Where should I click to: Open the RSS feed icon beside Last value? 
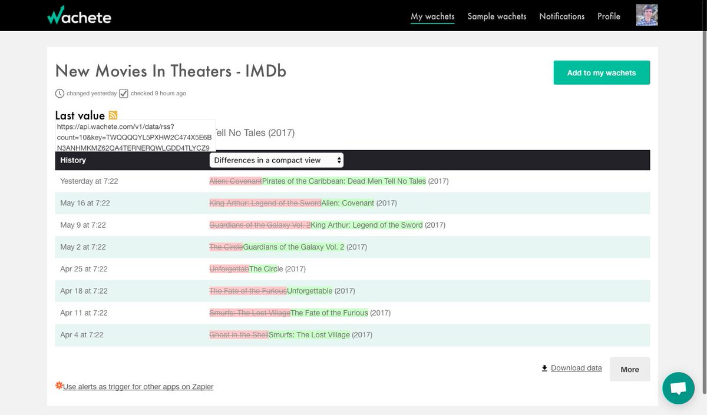tap(113, 115)
